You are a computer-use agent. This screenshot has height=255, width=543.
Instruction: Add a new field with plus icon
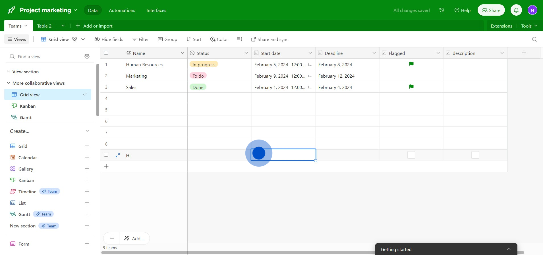[x=524, y=53]
